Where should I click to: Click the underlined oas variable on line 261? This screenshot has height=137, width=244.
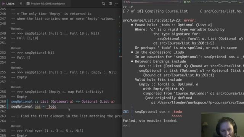click(x=37, y=107)
